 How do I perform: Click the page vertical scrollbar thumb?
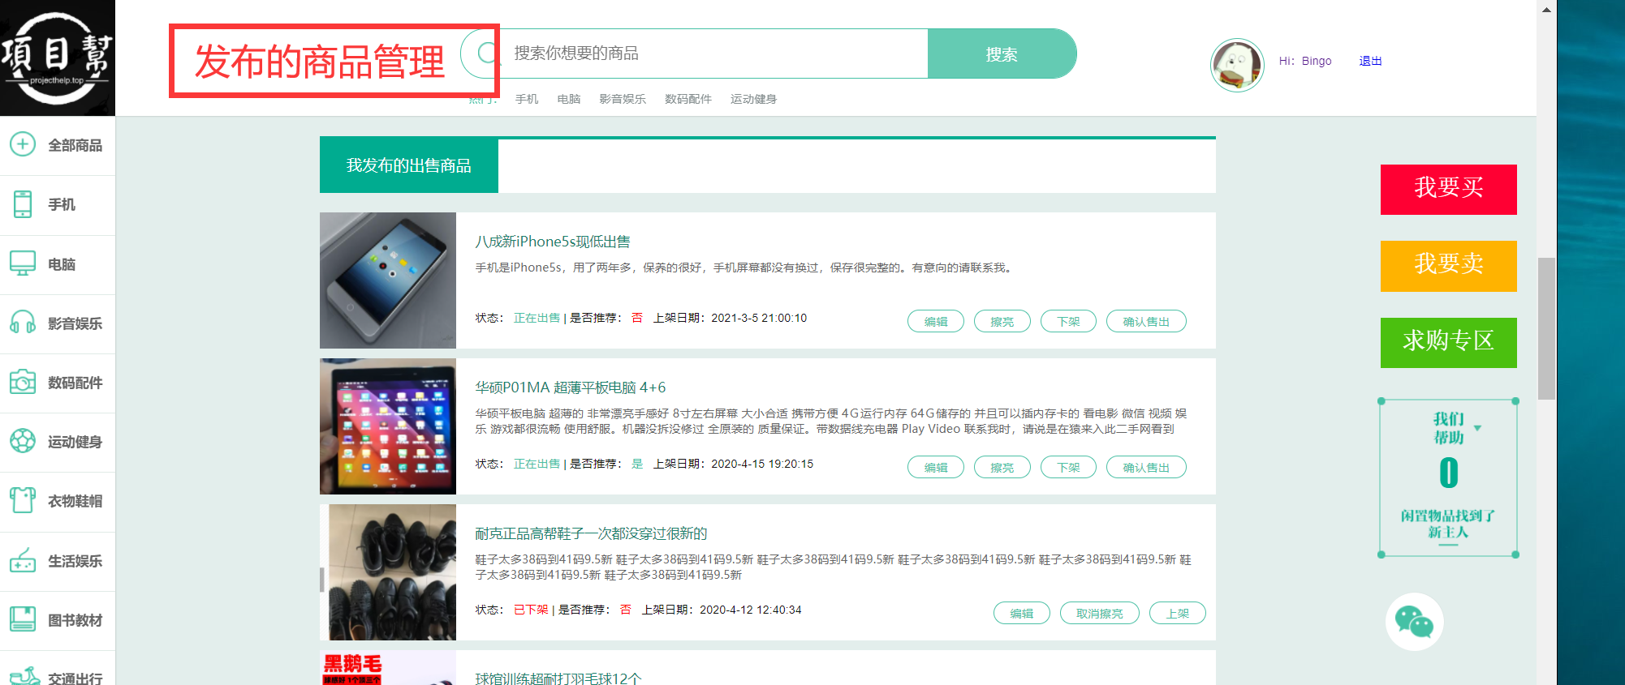tap(1546, 328)
